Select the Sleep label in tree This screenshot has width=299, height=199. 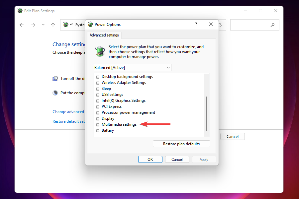[106, 89]
